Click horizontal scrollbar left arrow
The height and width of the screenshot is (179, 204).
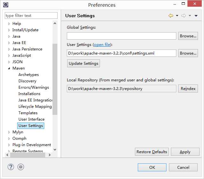tap(7, 155)
